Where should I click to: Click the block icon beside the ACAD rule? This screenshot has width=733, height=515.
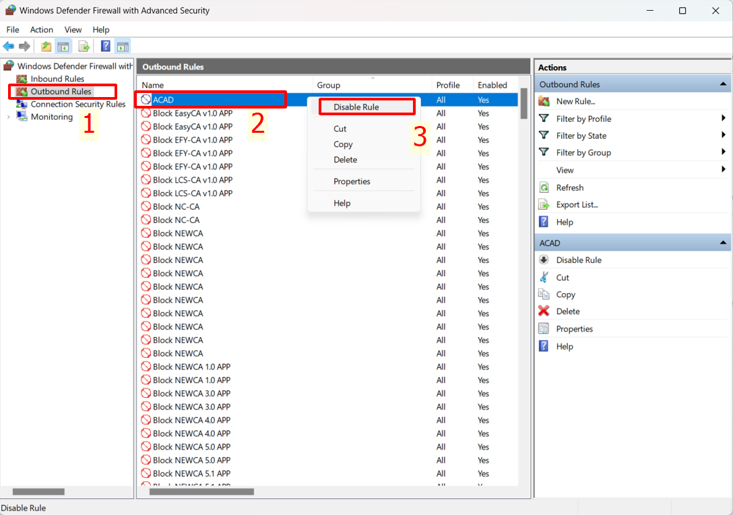pos(146,100)
